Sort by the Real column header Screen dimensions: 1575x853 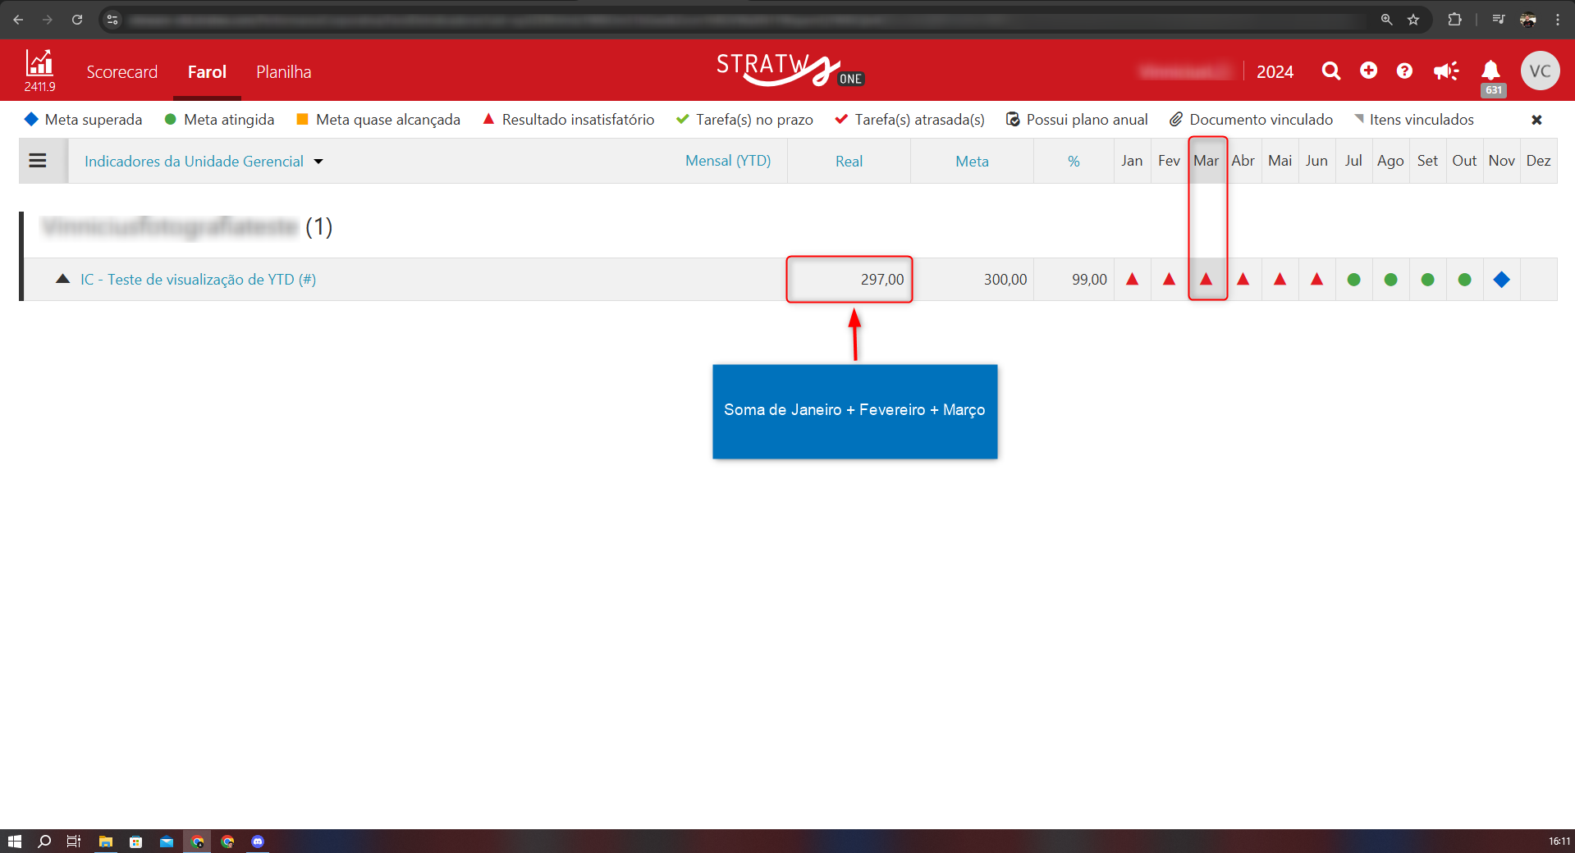coord(849,162)
